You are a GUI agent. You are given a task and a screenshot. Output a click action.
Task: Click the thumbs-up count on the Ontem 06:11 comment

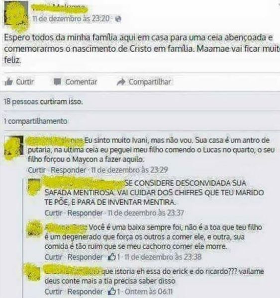pyautogui.click(x=114, y=292)
